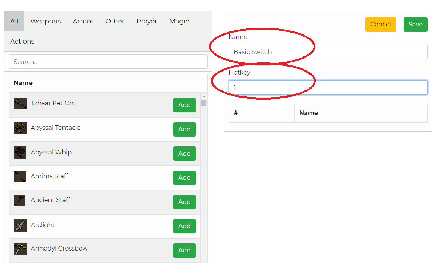Click the Abyssal Tentacle item icon

click(x=20, y=128)
